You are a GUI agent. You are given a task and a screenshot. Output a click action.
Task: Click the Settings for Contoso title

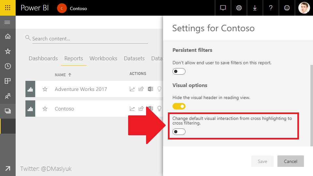click(213, 28)
